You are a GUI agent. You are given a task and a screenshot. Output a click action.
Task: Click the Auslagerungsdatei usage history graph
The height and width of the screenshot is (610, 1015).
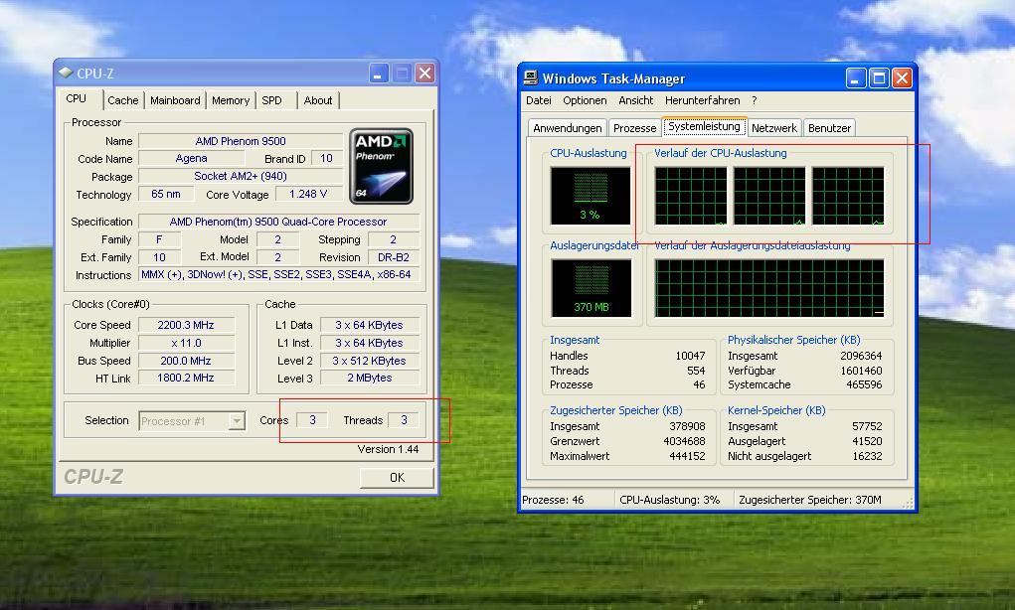(x=769, y=288)
